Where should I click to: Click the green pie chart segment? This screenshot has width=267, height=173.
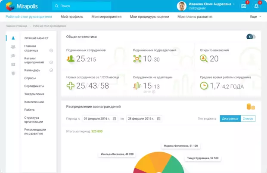tap(174, 166)
